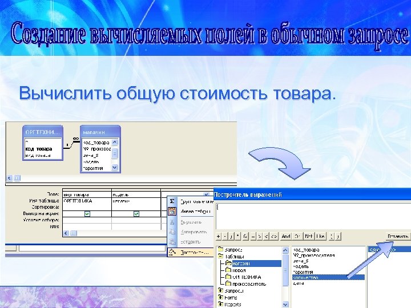Image resolution: width=411 pixels, height=308 pixels.
Task: Click the division slash operator button
Action: (231, 237)
